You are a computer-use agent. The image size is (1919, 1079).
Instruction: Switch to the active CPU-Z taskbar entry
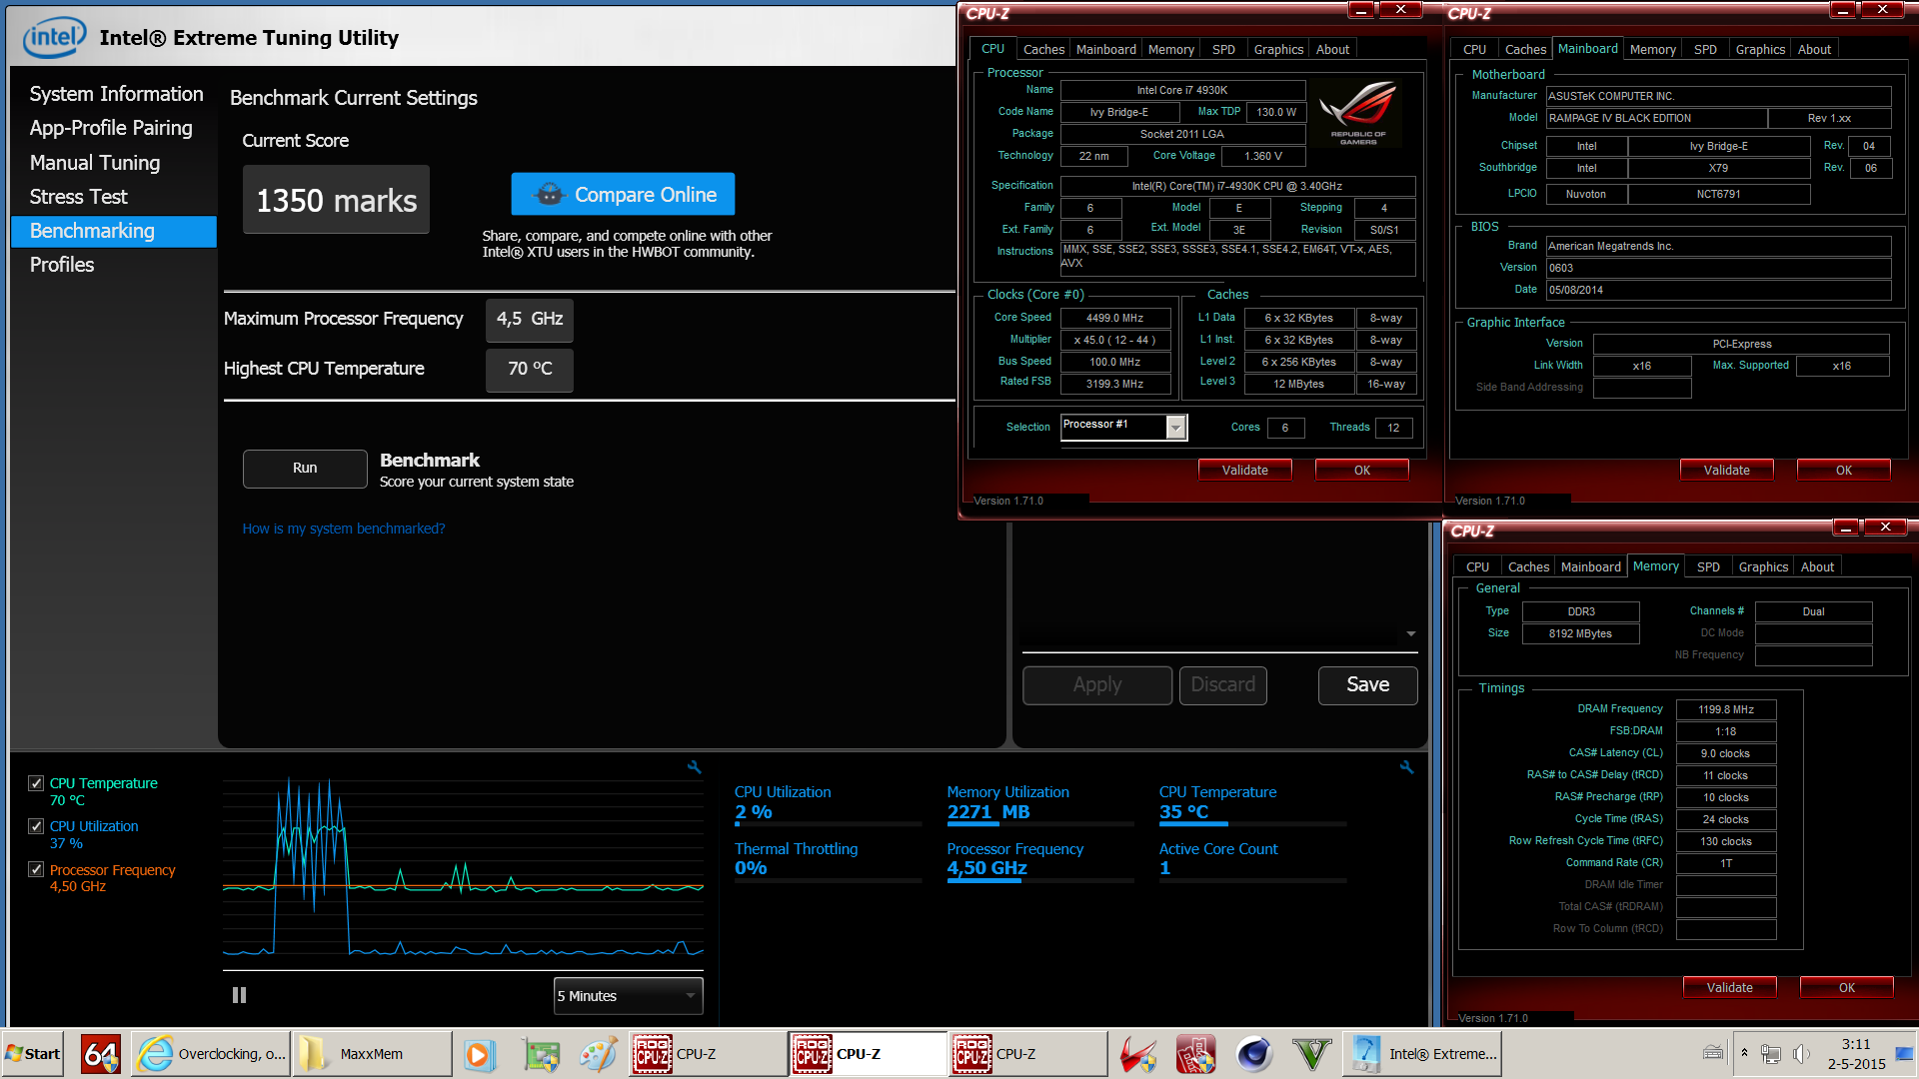(x=868, y=1054)
